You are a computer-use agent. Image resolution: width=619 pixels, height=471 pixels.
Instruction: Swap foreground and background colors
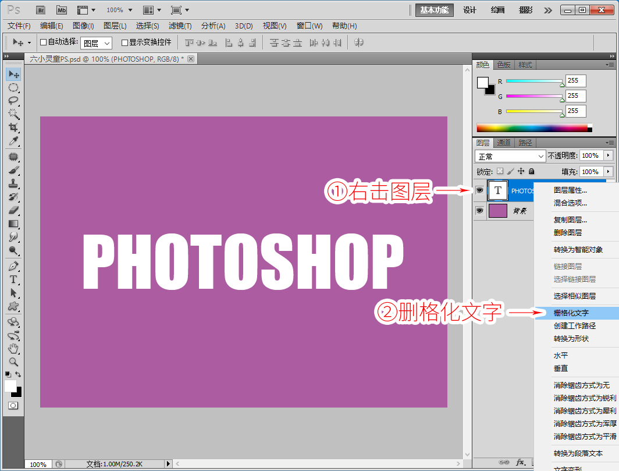(18, 374)
